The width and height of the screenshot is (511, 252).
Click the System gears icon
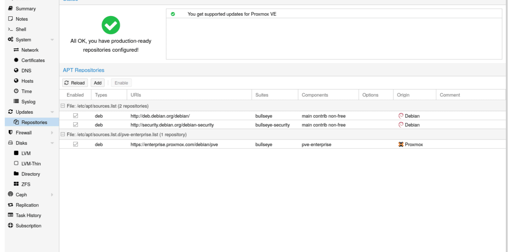10,40
